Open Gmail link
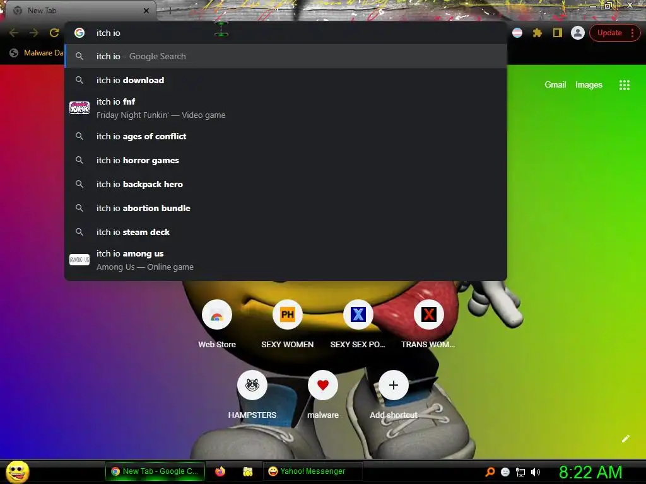This screenshot has height=484, width=646. 555,85
